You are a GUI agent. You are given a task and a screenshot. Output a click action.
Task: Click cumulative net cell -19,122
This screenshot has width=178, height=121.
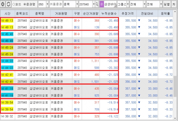[x=113, y=116]
